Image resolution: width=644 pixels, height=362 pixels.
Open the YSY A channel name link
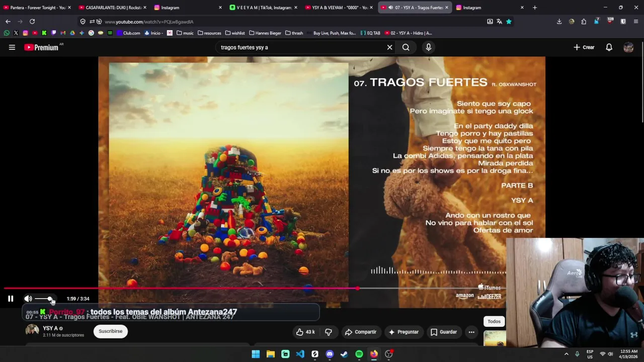click(50, 328)
